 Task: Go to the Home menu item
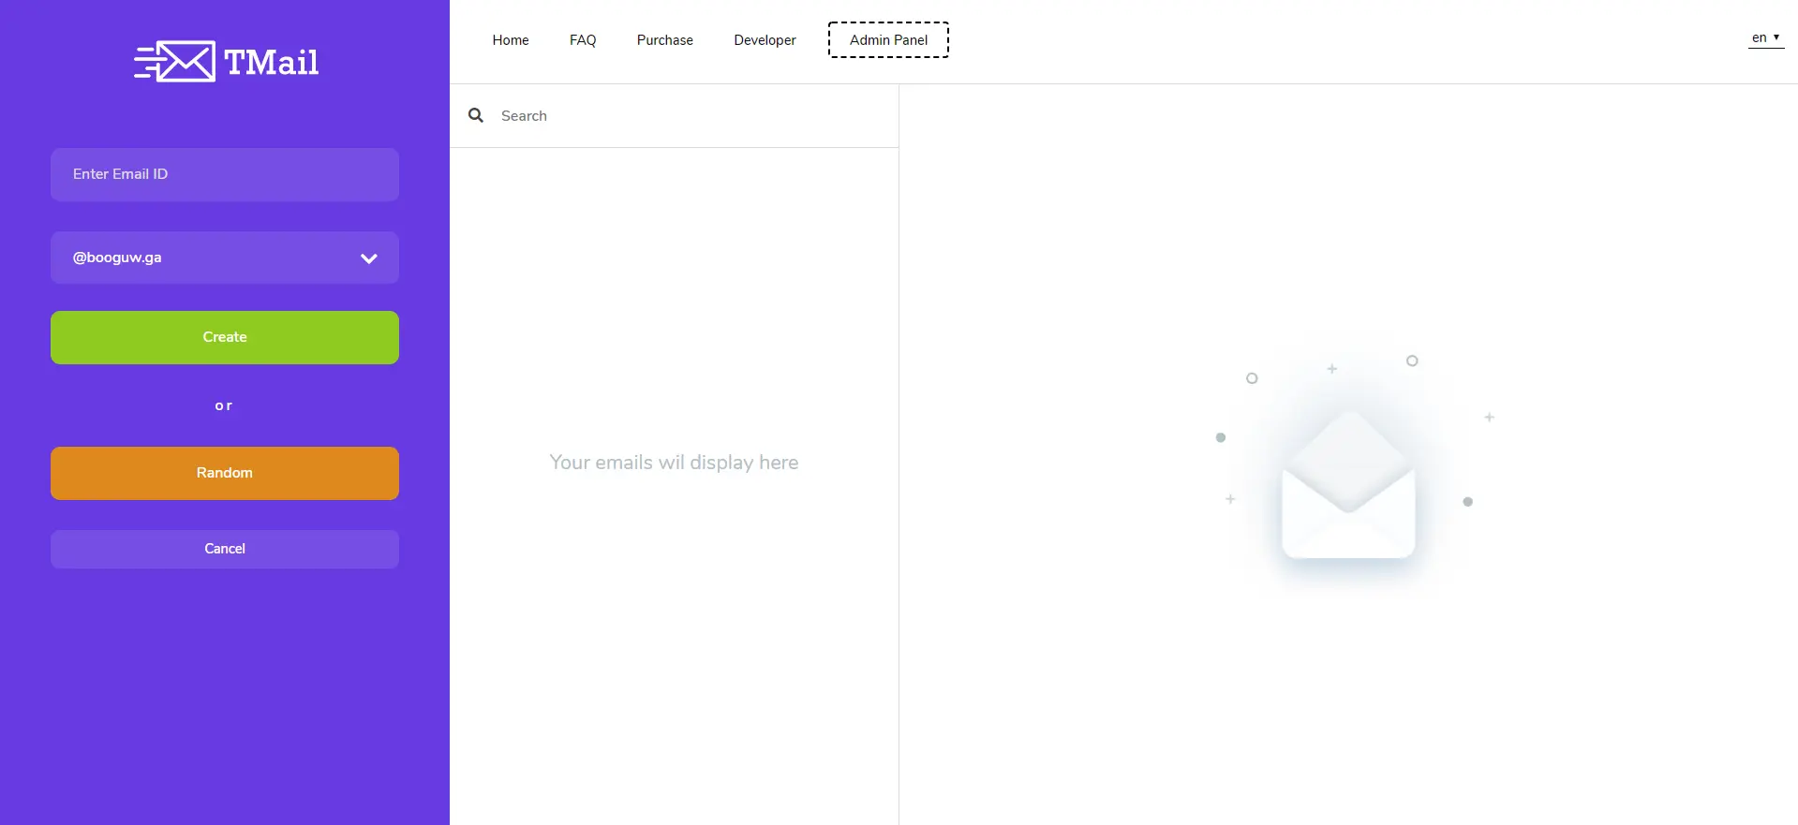click(x=511, y=40)
